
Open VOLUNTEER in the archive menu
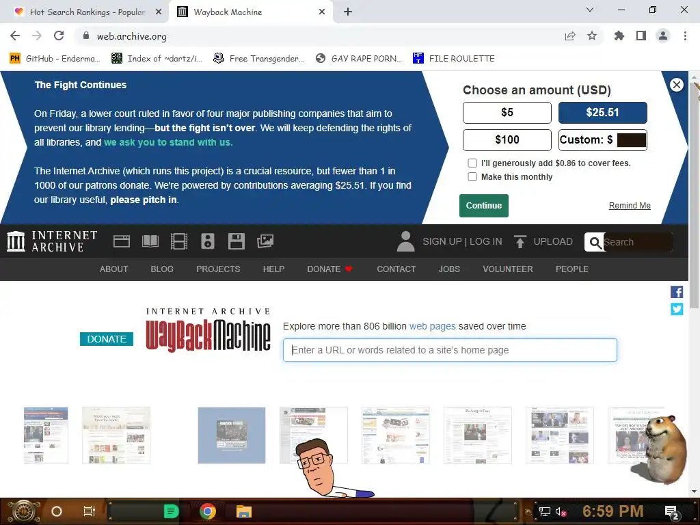508,269
